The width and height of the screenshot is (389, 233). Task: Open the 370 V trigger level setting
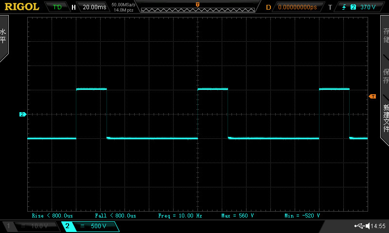point(368,7)
